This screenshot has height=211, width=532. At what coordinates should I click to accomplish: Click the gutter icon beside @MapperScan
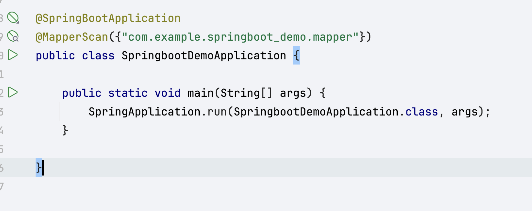click(x=13, y=36)
